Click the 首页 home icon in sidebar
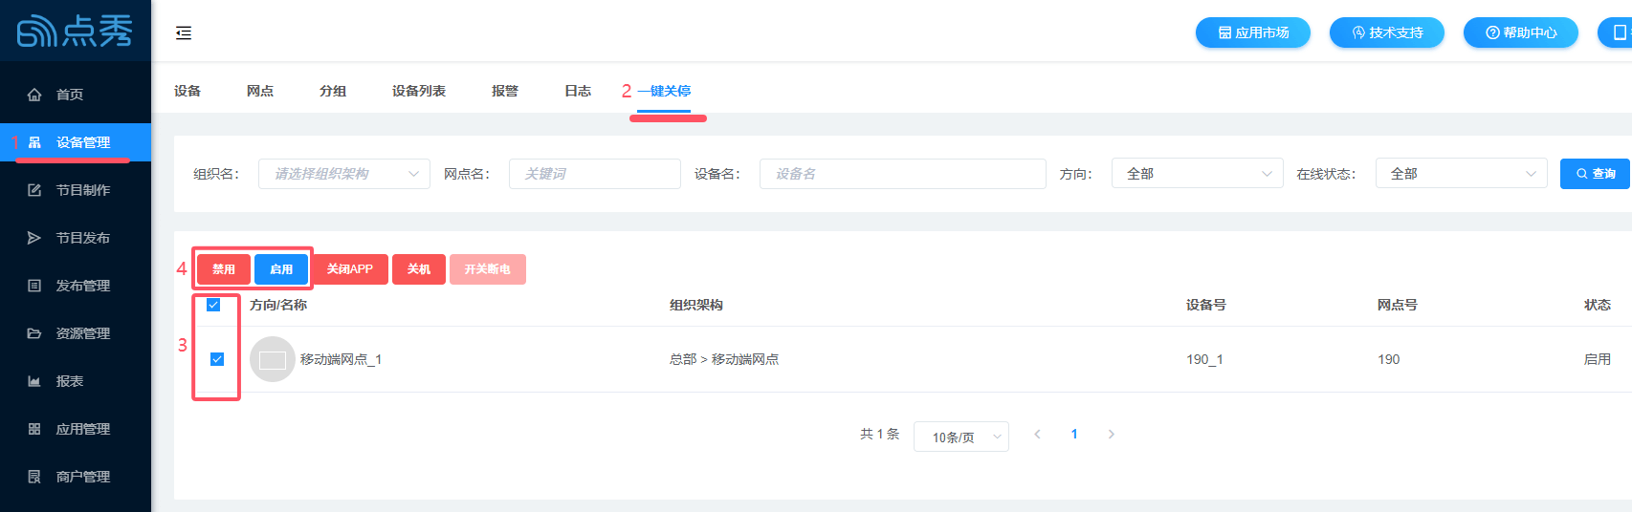The width and height of the screenshot is (1632, 512). (x=34, y=95)
